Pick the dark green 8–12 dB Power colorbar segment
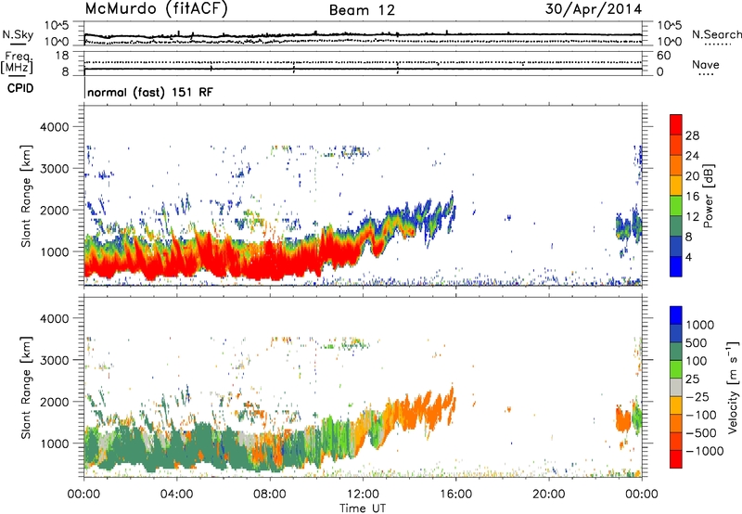The height and width of the screenshot is (514, 742). [x=676, y=225]
